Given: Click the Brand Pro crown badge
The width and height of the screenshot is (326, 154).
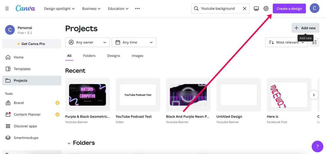Looking at the screenshot, I should (x=57, y=103).
